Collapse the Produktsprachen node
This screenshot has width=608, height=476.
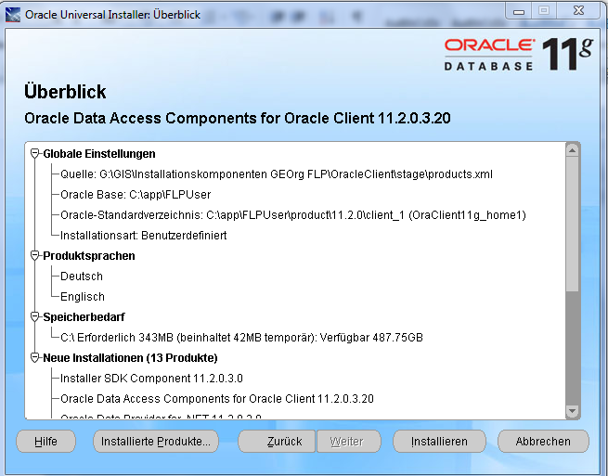pyautogui.click(x=35, y=255)
